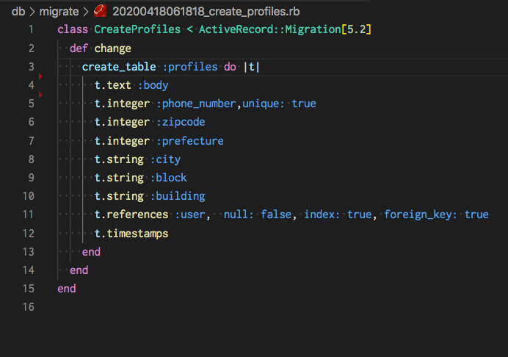The height and width of the screenshot is (357, 508).
Task: Click the 'class' keyword on line 1
Action: tap(73, 29)
